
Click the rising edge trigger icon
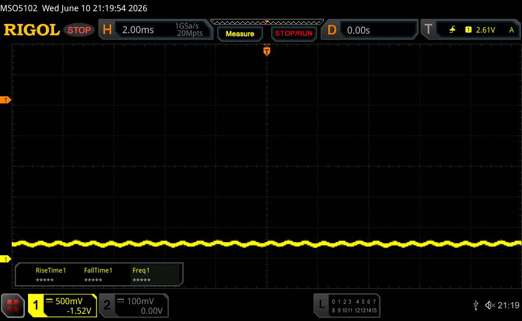coord(452,30)
